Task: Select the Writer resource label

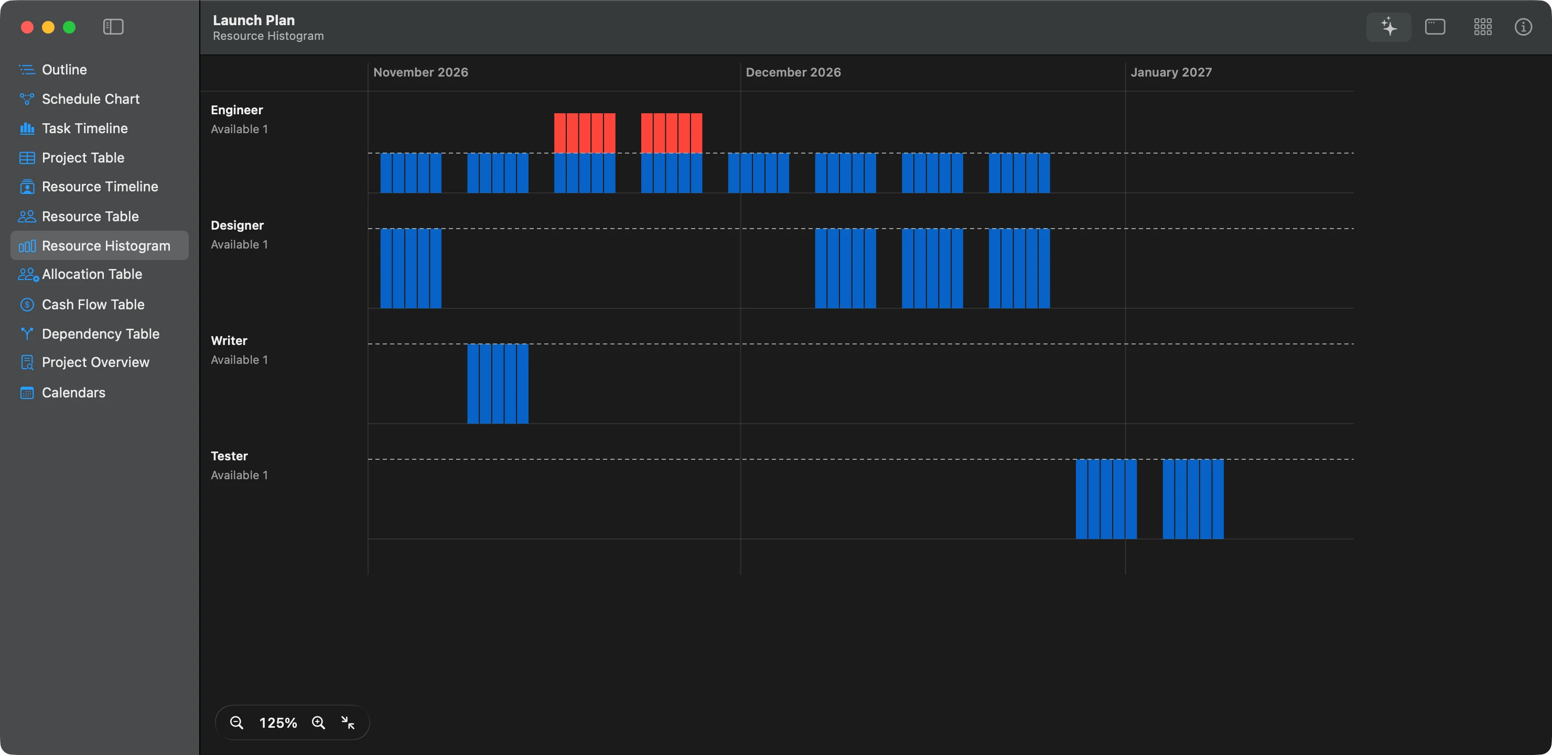Action: (229, 340)
